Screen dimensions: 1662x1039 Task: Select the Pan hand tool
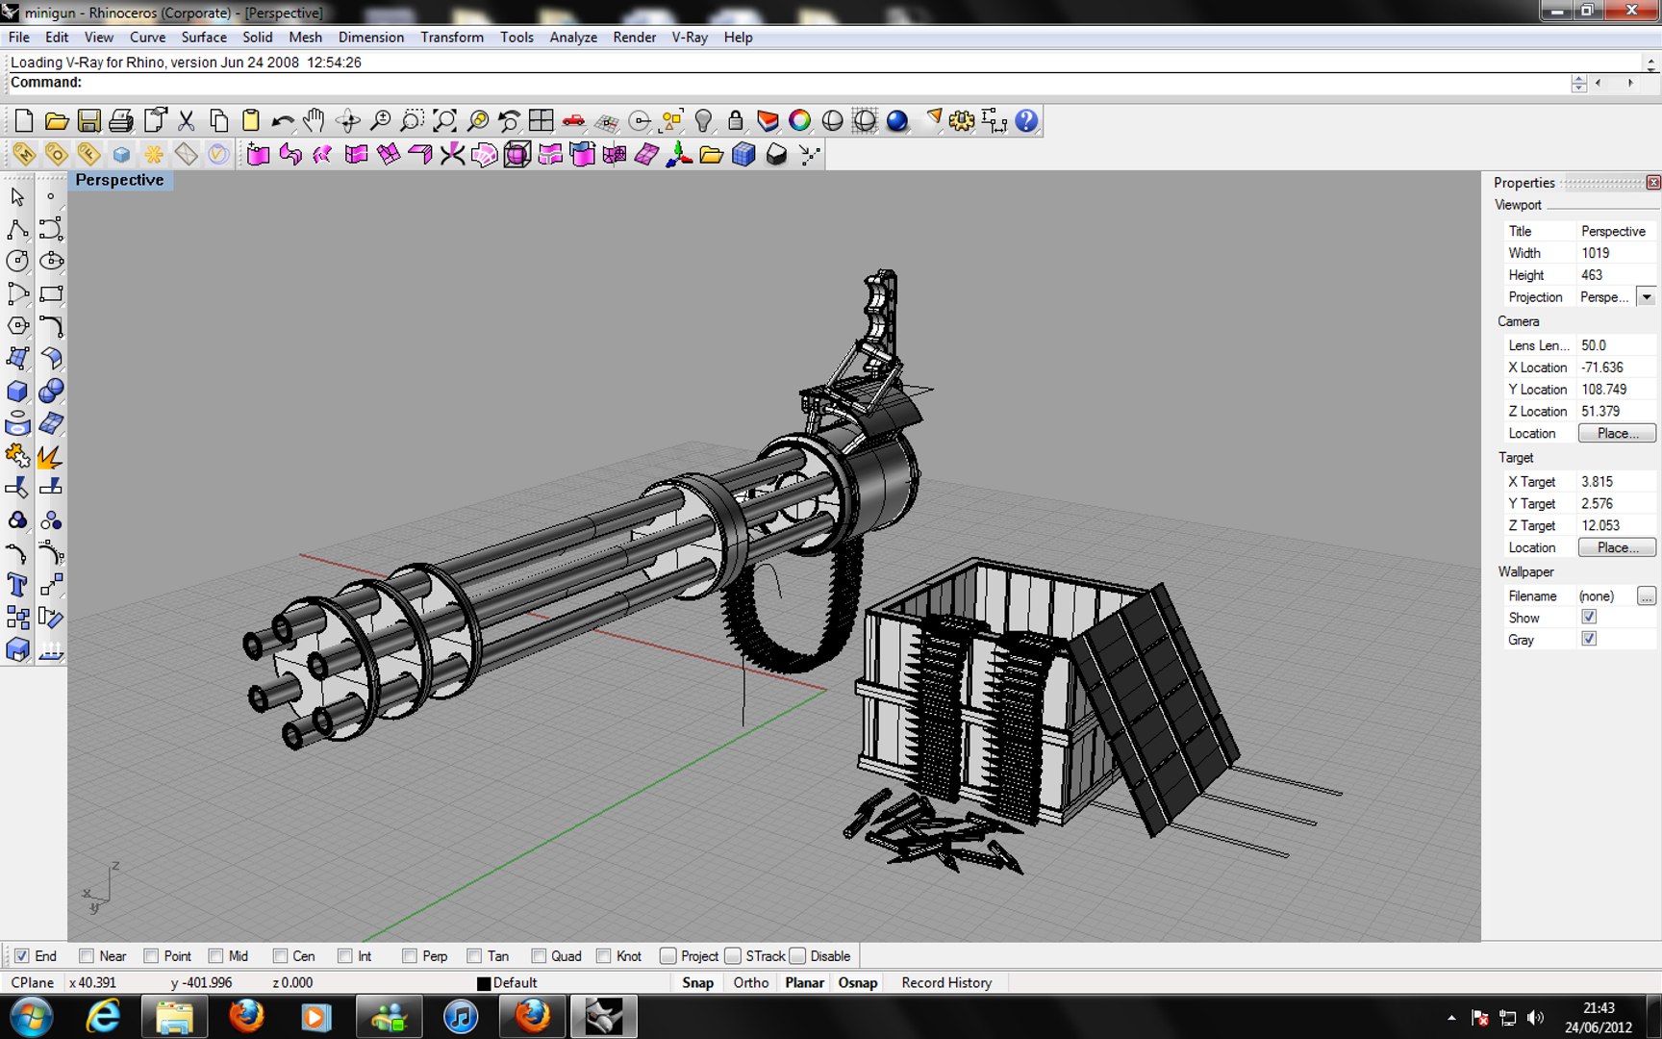pos(315,120)
